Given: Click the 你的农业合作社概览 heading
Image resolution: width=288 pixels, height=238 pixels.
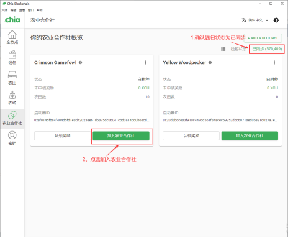Looking at the screenshot, I should (56, 38).
